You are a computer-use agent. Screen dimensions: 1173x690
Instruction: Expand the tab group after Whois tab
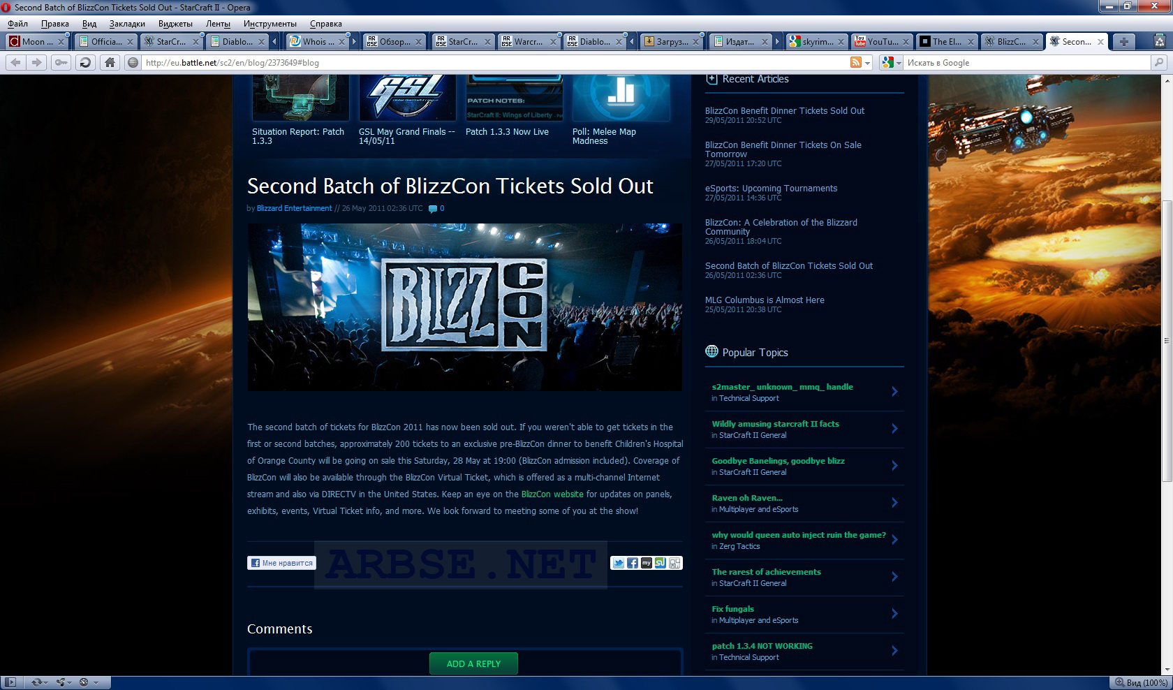coord(354,42)
